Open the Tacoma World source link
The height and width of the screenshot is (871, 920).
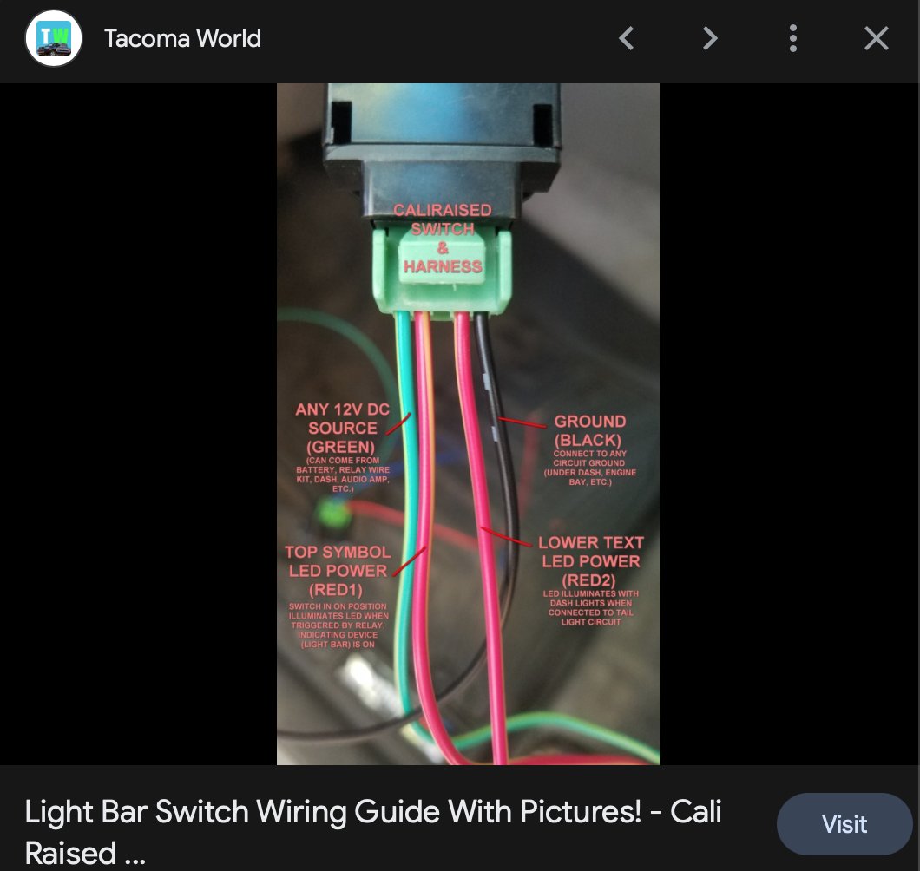(x=182, y=39)
